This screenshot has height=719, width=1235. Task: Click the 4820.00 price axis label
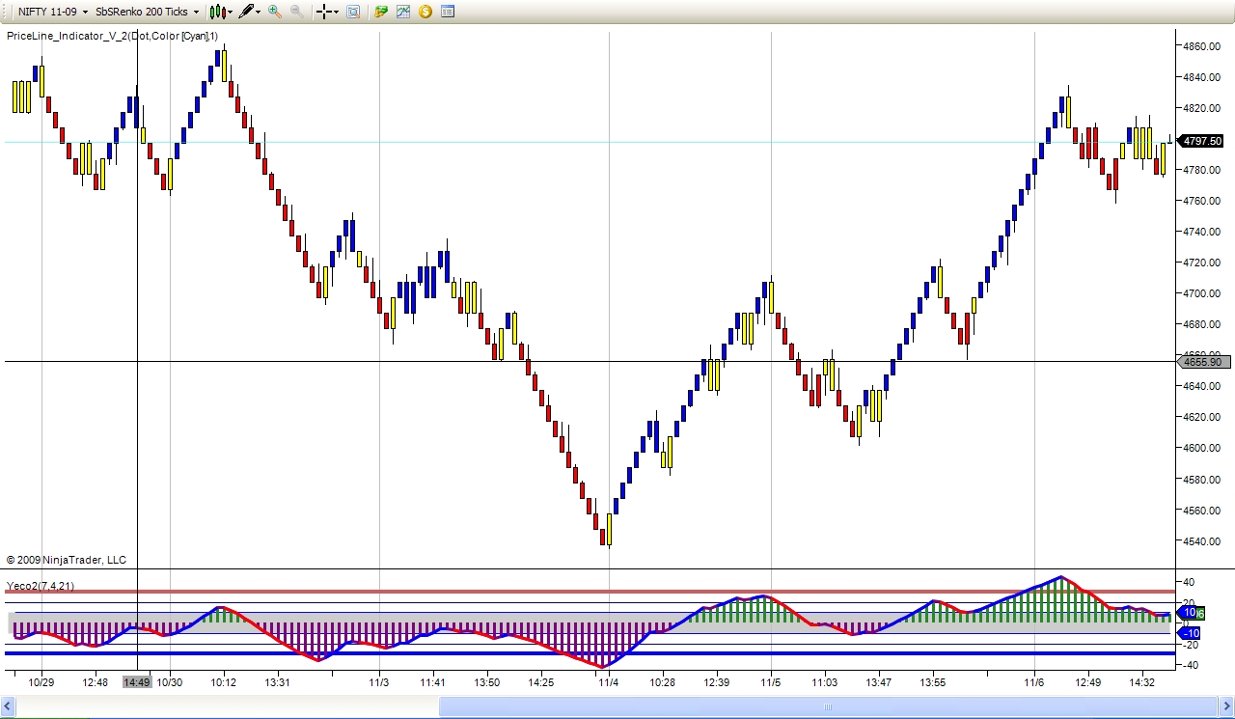click(1201, 108)
